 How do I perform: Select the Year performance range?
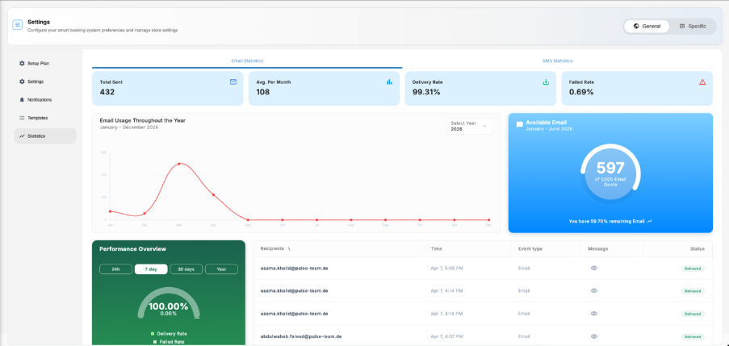tap(221, 269)
